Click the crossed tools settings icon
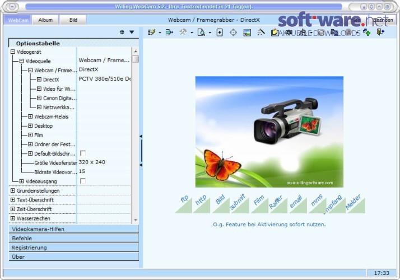The image size is (400, 280). [x=183, y=32]
